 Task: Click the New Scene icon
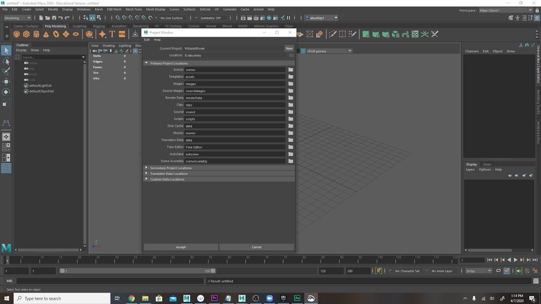coord(41,18)
